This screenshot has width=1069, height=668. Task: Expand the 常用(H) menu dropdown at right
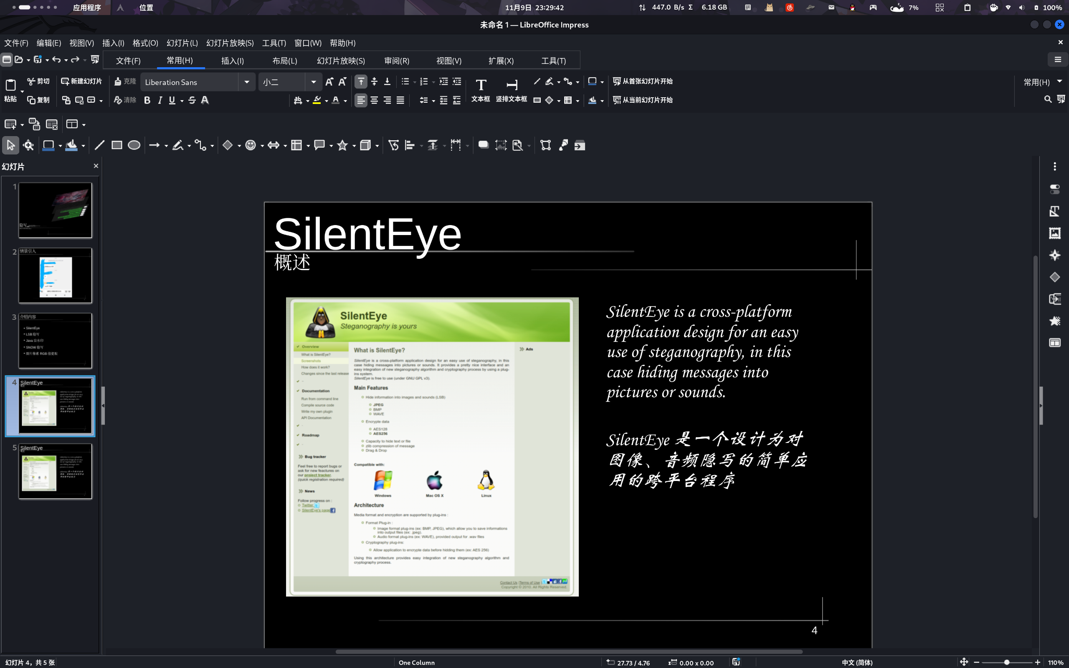(x=1059, y=82)
